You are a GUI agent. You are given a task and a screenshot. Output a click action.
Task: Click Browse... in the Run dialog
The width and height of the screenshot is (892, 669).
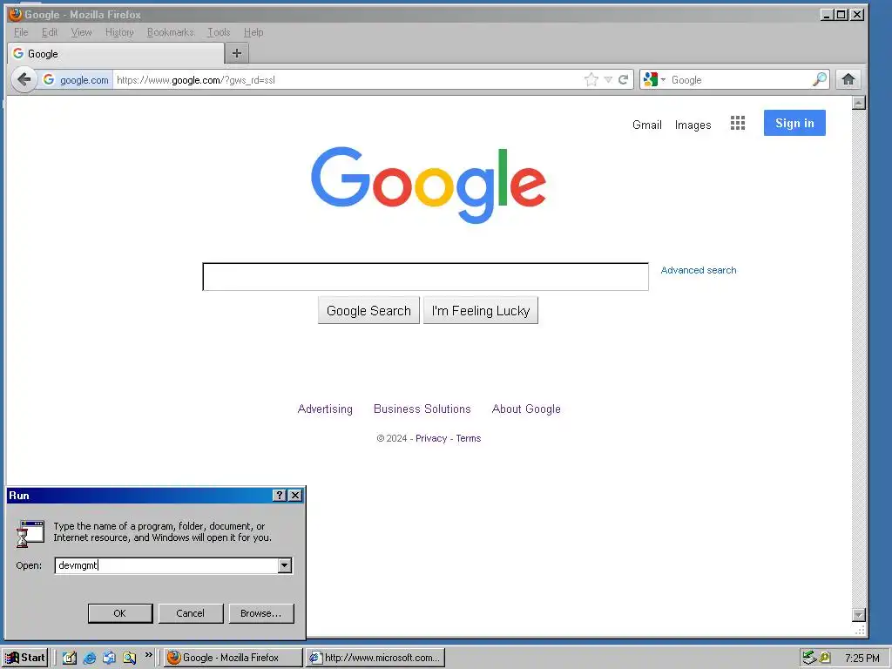(261, 613)
